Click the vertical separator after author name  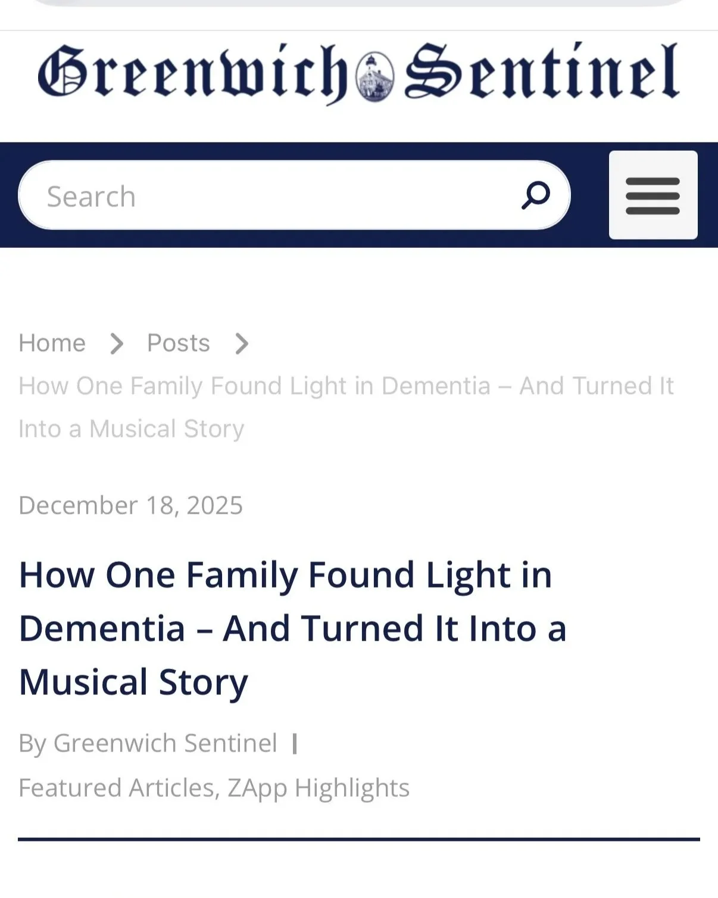click(295, 744)
